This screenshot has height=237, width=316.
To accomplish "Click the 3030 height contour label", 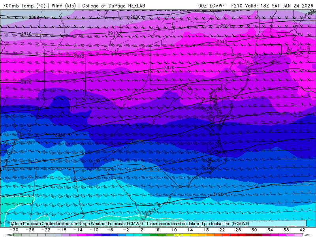I will pos(60,135).
